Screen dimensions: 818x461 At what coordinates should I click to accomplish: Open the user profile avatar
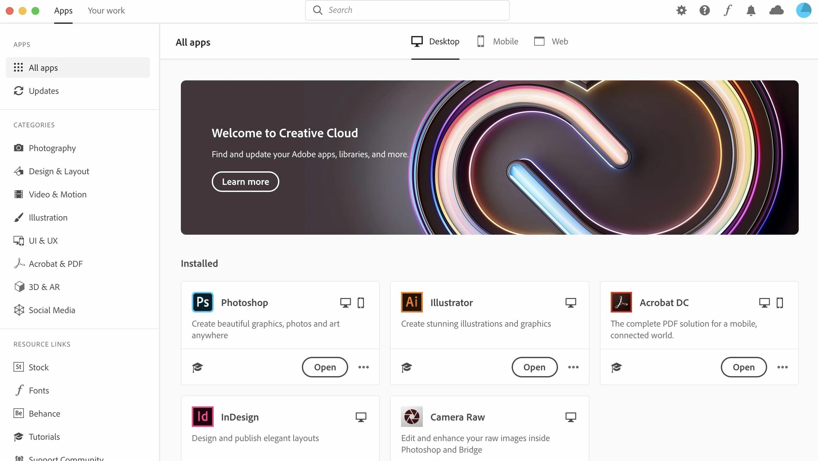[804, 10]
